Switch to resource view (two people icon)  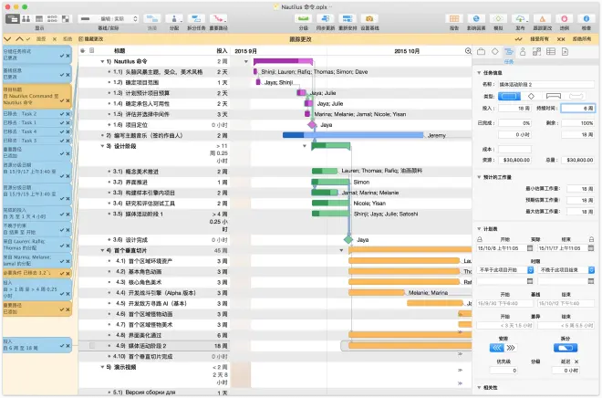click(26, 18)
